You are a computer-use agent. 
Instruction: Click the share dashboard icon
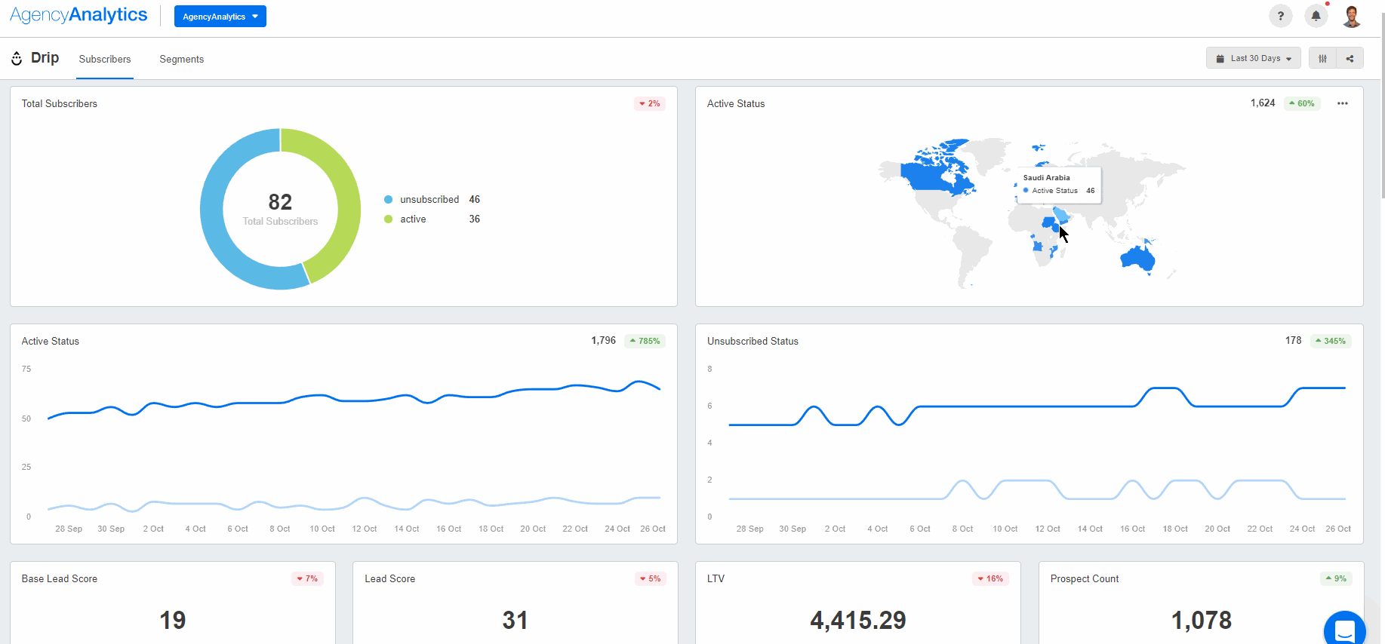tap(1350, 58)
